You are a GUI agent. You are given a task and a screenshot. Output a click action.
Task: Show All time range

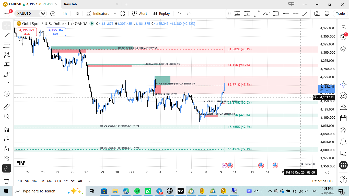pos(80,181)
